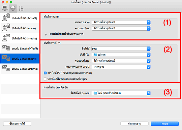The image size is (182, 130).
Task: Open the general settings tools tab icon
Action: coord(21,8)
